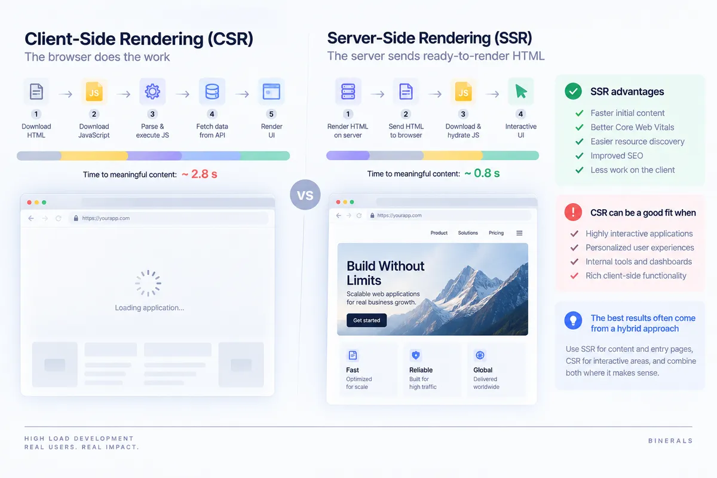The height and width of the screenshot is (478, 717).
Task: Click the red exclamation badge beside CSR heading
Action: 573,212
